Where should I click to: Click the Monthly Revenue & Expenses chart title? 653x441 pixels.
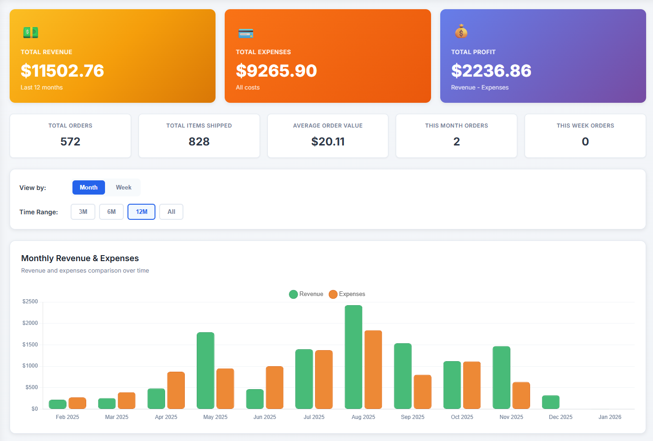point(80,258)
